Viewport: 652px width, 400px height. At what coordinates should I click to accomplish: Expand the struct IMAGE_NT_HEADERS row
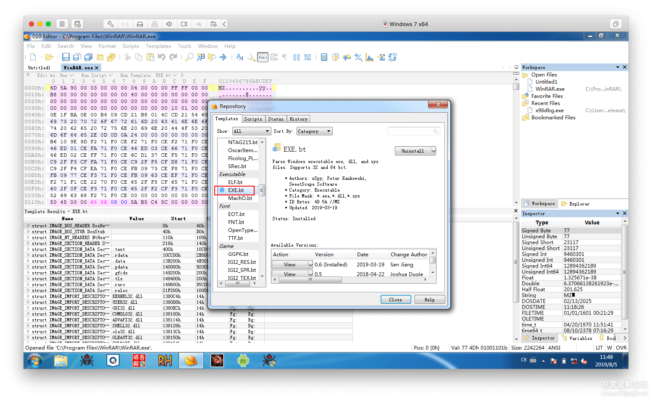(28, 237)
